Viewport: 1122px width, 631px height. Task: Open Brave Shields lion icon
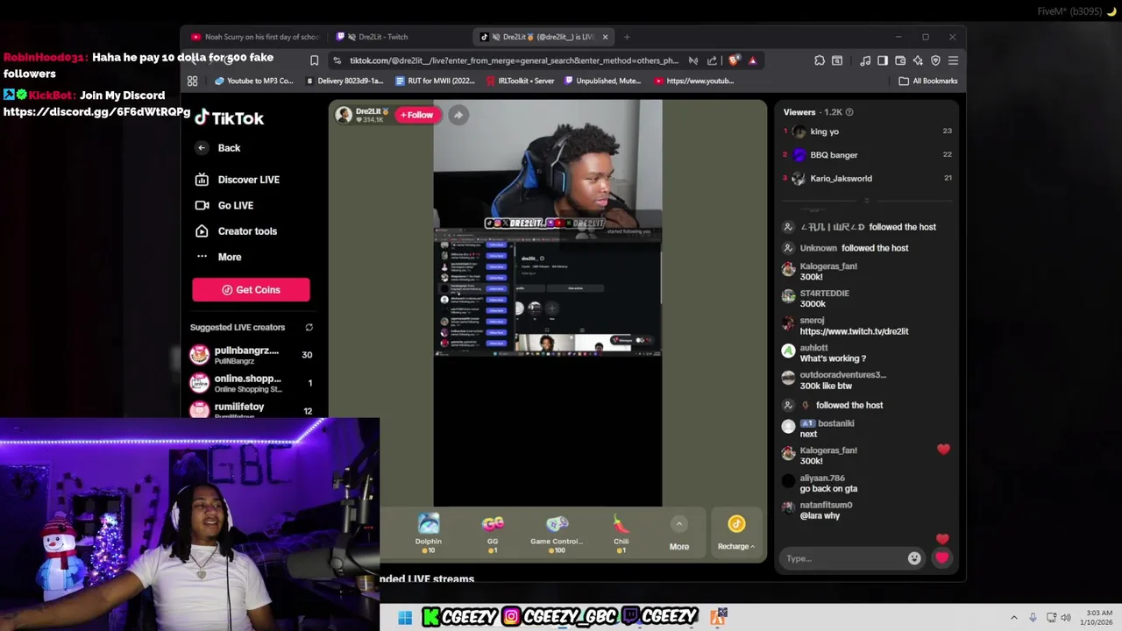[x=734, y=60]
